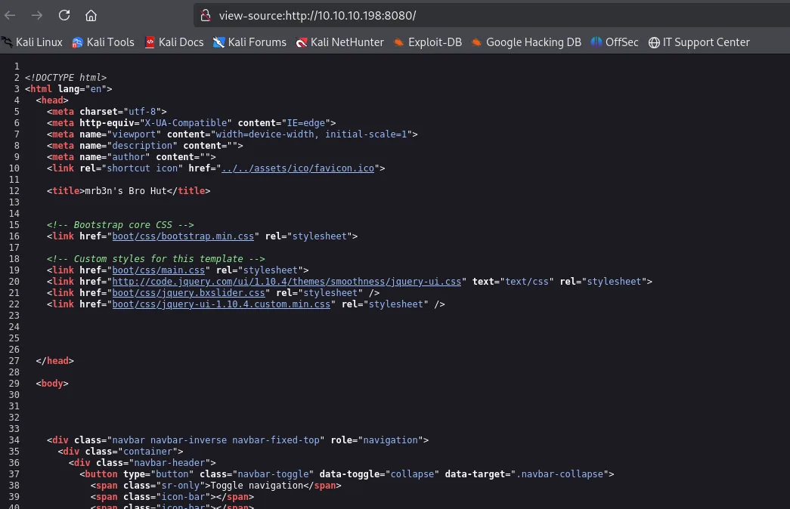Click the ".navbar-collapse" data-target value
790x509 pixels.
pyautogui.click(x=559, y=474)
